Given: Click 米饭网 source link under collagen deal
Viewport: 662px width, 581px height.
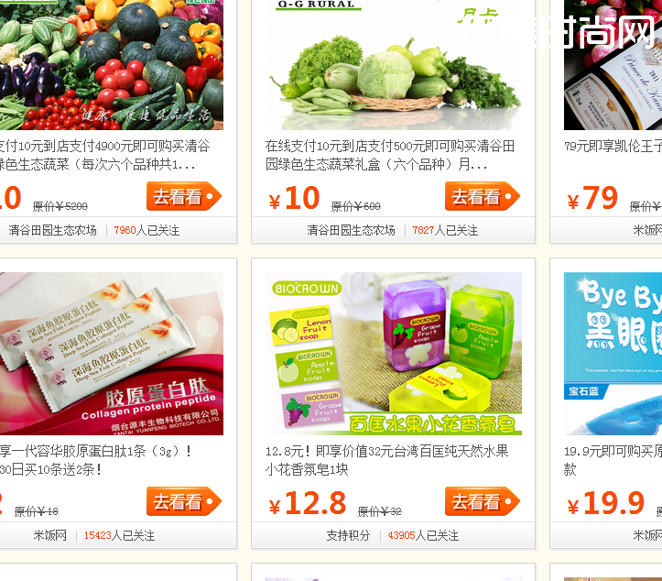Looking at the screenshot, I should coord(49,535).
